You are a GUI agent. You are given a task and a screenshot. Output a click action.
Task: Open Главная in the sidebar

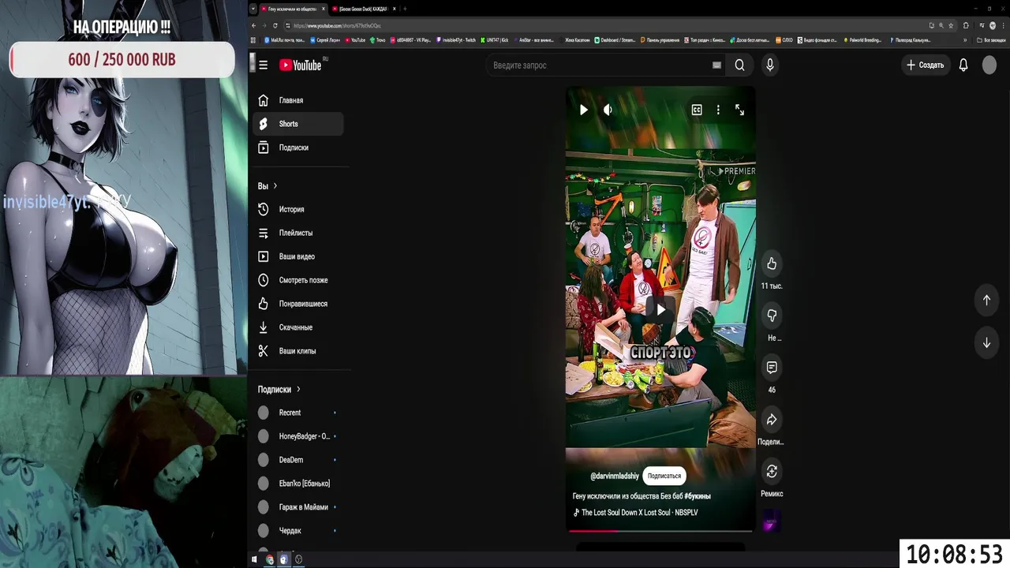[x=298, y=100]
